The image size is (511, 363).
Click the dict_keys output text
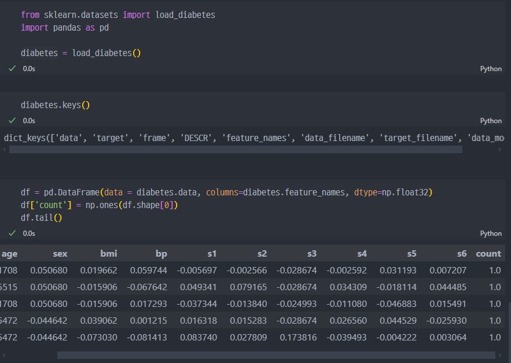[x=254, y=138]
